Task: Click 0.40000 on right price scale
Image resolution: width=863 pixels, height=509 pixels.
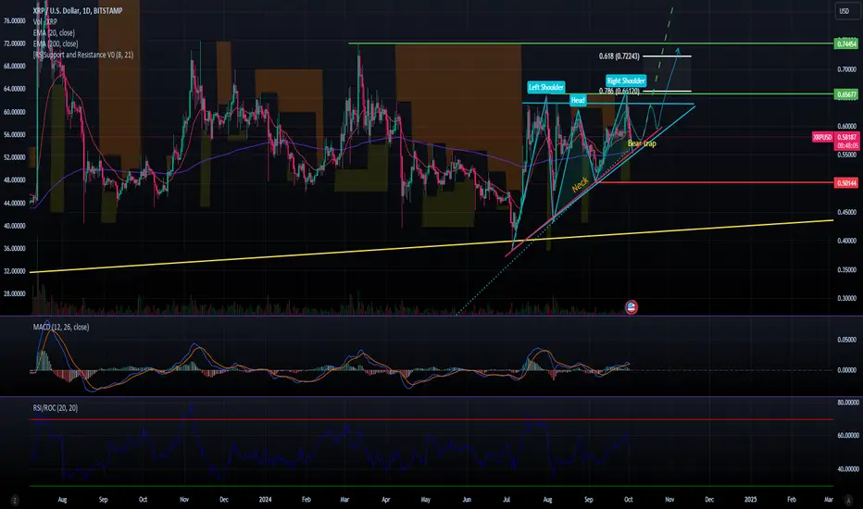Action: pos(846,241)
